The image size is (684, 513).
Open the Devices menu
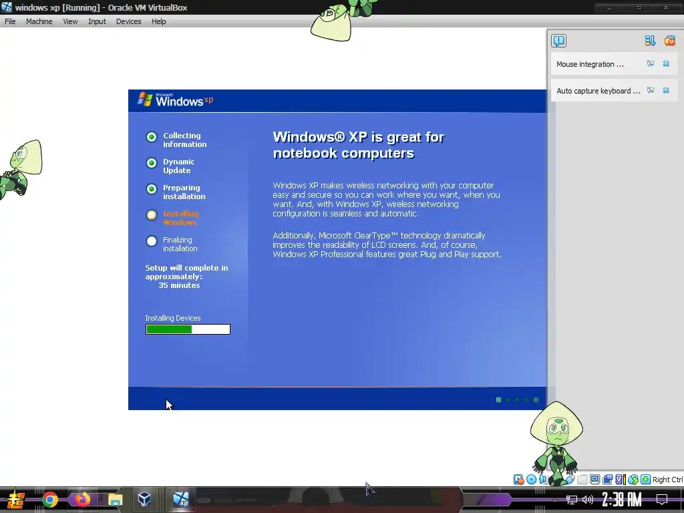tap(129, 21)
